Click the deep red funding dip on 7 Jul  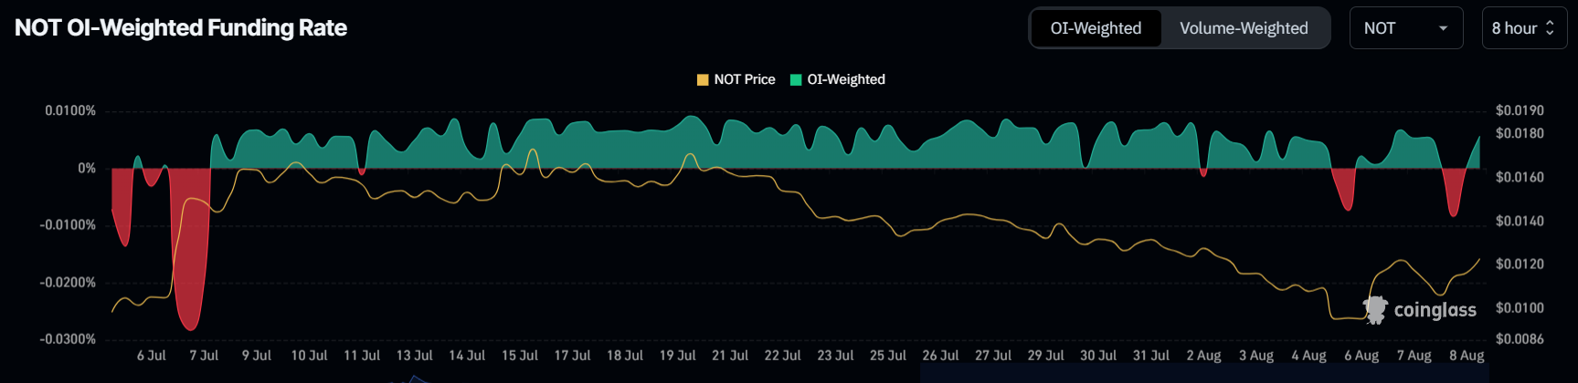pyautogui.click(x=191, y=251)
